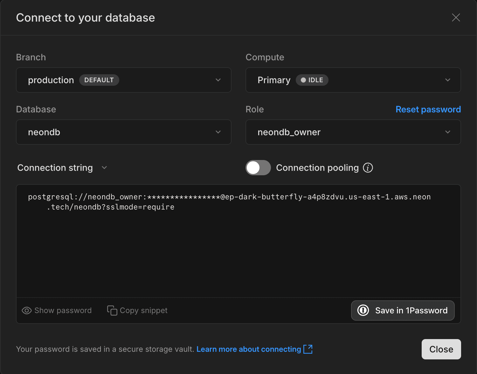Click Learn more about connecting
Image resolution: width=477 pixels, height=374 pixels.
point(248,349)
